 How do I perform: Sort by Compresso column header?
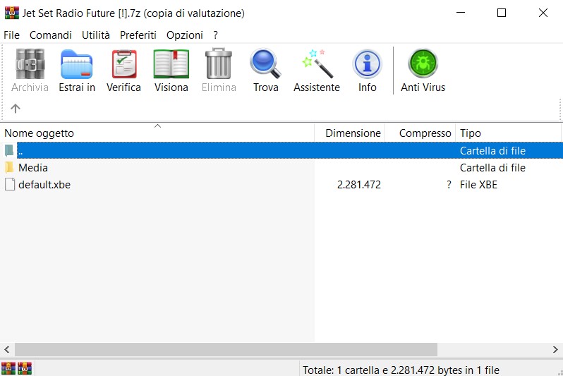coord(420,133)
